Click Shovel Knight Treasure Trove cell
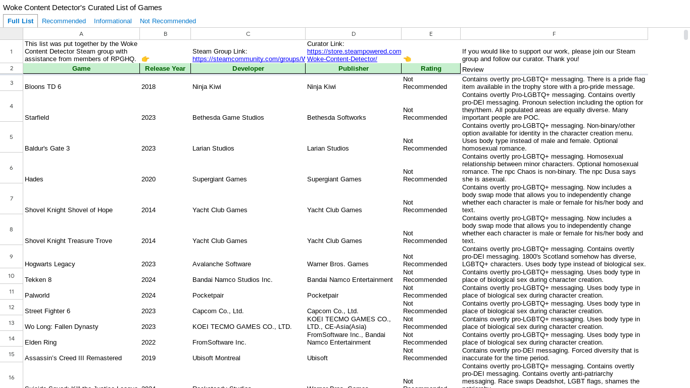Image resolution: width=690 pixels, height=388 pixels. 81,229
